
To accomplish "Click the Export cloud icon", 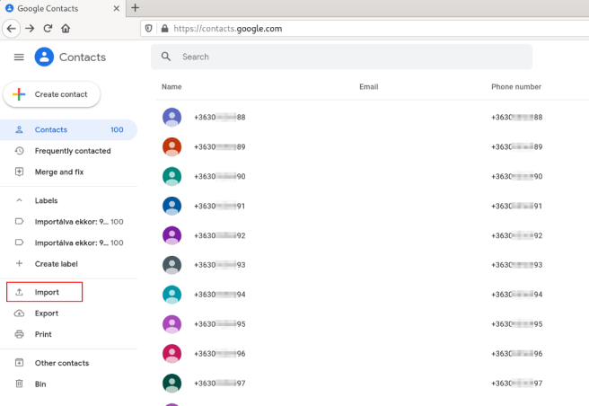I will coord(19,313).
